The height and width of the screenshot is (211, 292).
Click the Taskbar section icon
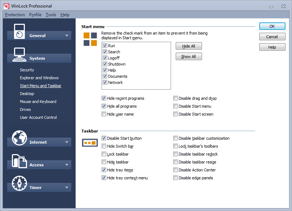tap(90, 143)
